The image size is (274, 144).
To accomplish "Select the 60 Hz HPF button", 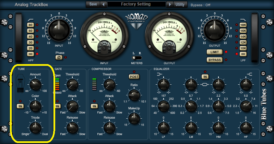I will coord(31,31).
